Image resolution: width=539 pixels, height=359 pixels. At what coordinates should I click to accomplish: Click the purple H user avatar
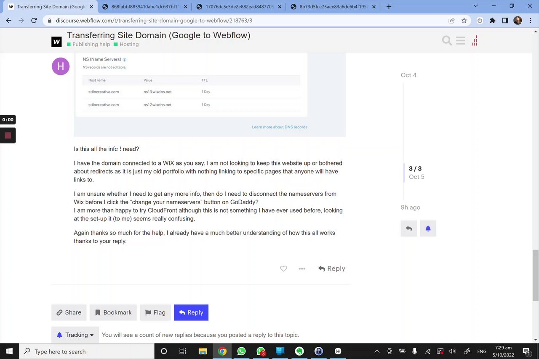[x=61, y=66]
